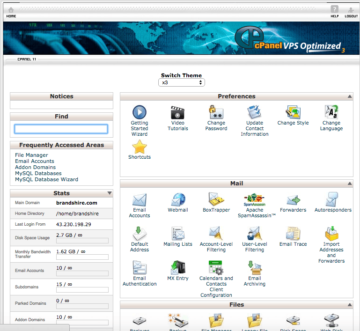Click the Monthly Bandwidth Transfer bar
This screenshot has width=360, height=331.
(82, 257)
